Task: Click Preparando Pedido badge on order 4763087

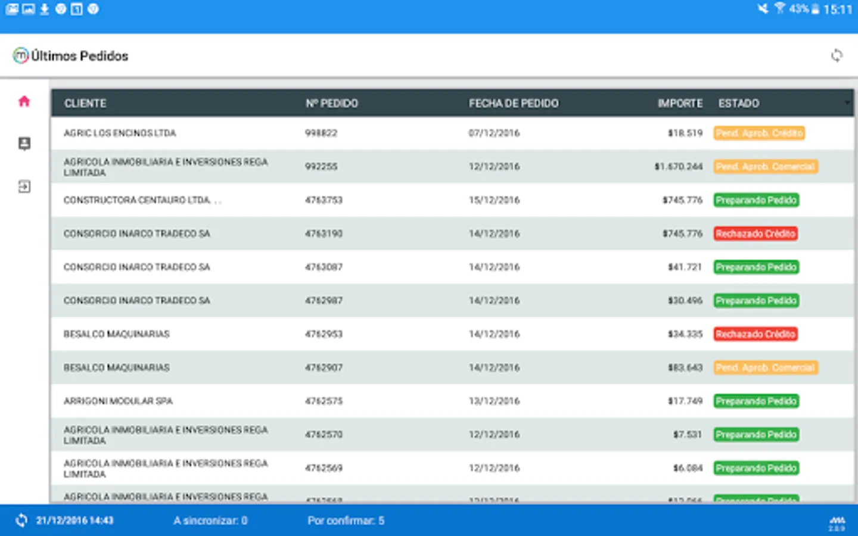Action: pos(756,267)
